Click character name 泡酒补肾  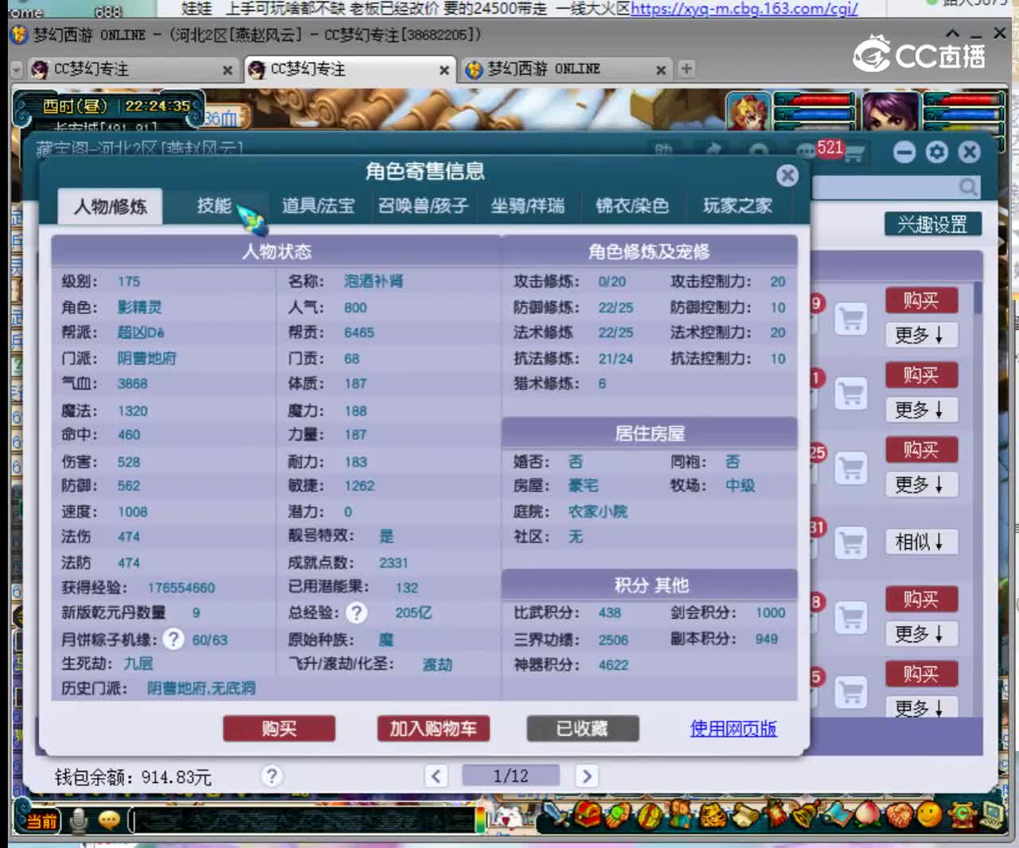pyautogui.click(x=373, y=282)
